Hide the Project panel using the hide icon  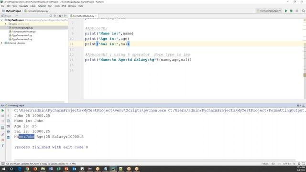(66, 16)
